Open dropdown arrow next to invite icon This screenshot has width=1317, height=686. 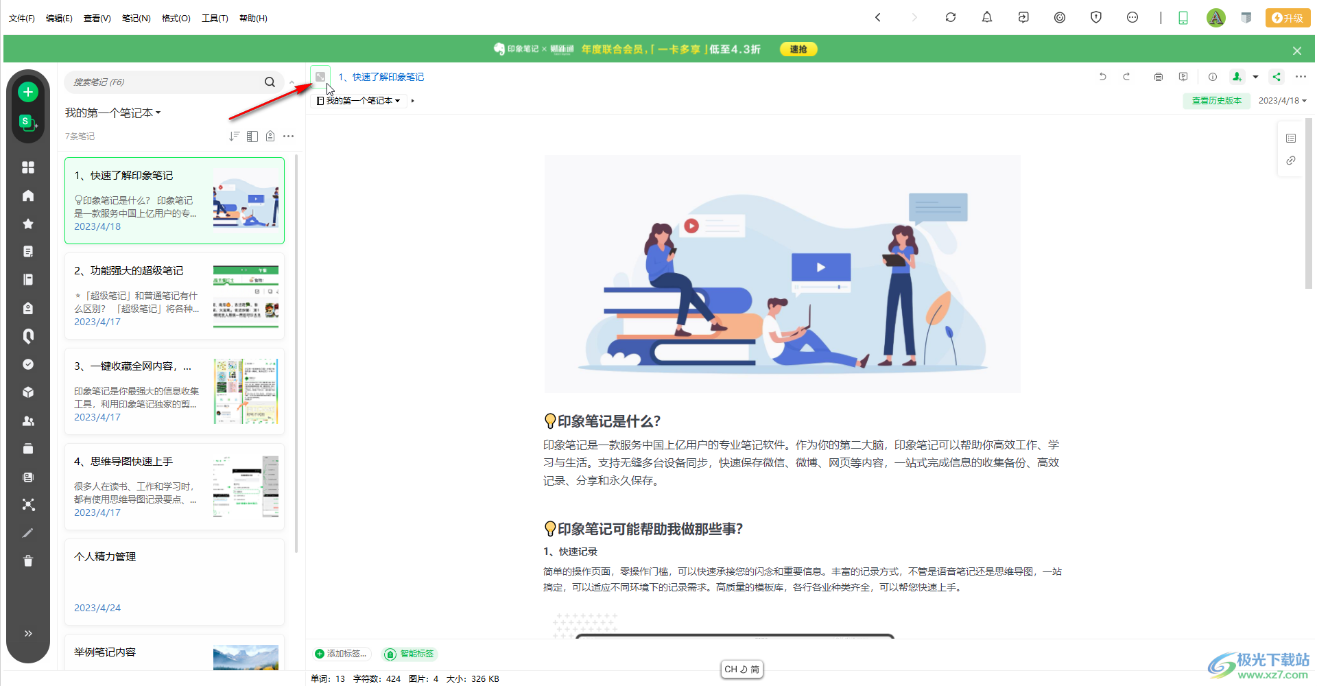(x=1256, y=77)
